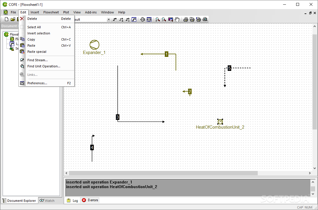Click the Expander_1 label text
Image resolution: width=318 pixels, height=210 pixels.
pos(94,52)
